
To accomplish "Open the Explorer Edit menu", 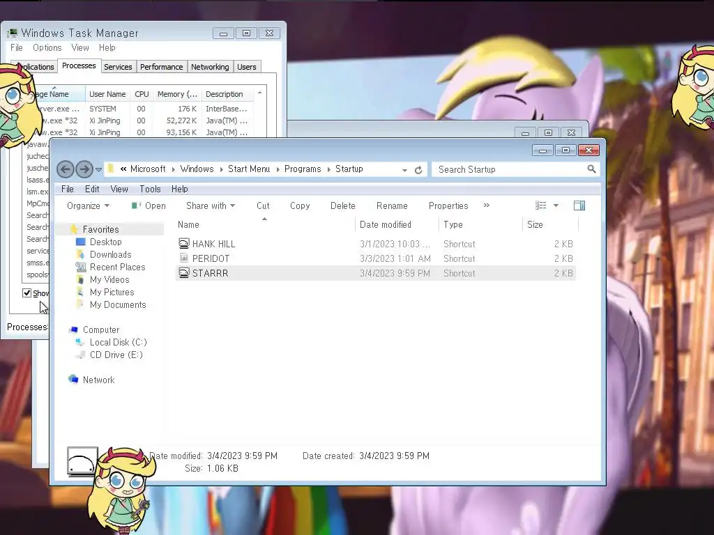I will 92,189.
